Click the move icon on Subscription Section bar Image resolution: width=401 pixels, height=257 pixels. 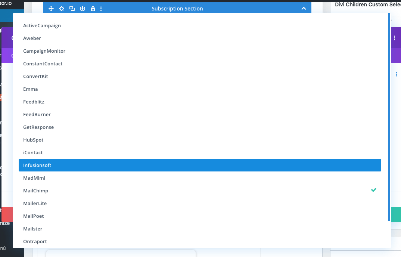pyautogui.click(x=51, y=9)
